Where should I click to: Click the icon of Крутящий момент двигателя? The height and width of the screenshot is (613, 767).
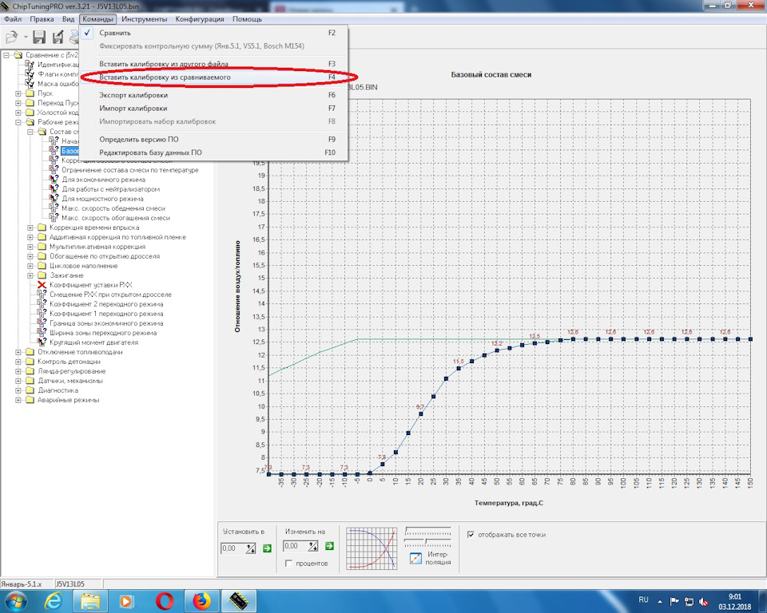coord(42,342)
